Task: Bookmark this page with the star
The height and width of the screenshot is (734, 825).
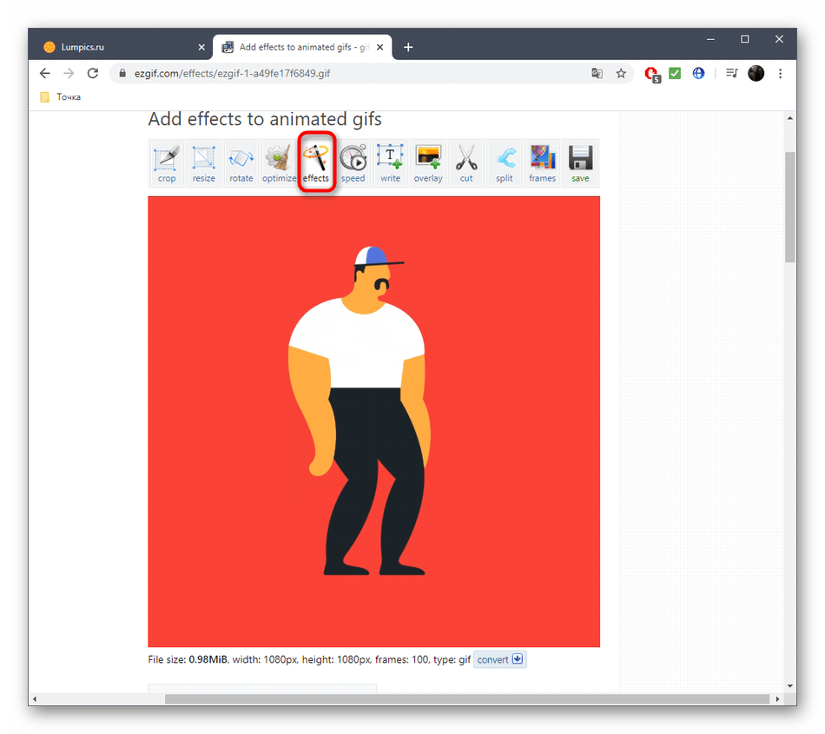Action: (621, 74)
